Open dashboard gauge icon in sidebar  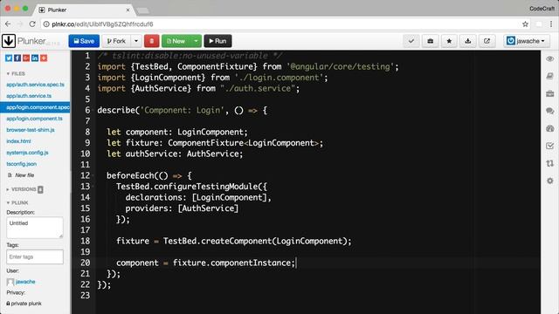(x=549, y=128)
